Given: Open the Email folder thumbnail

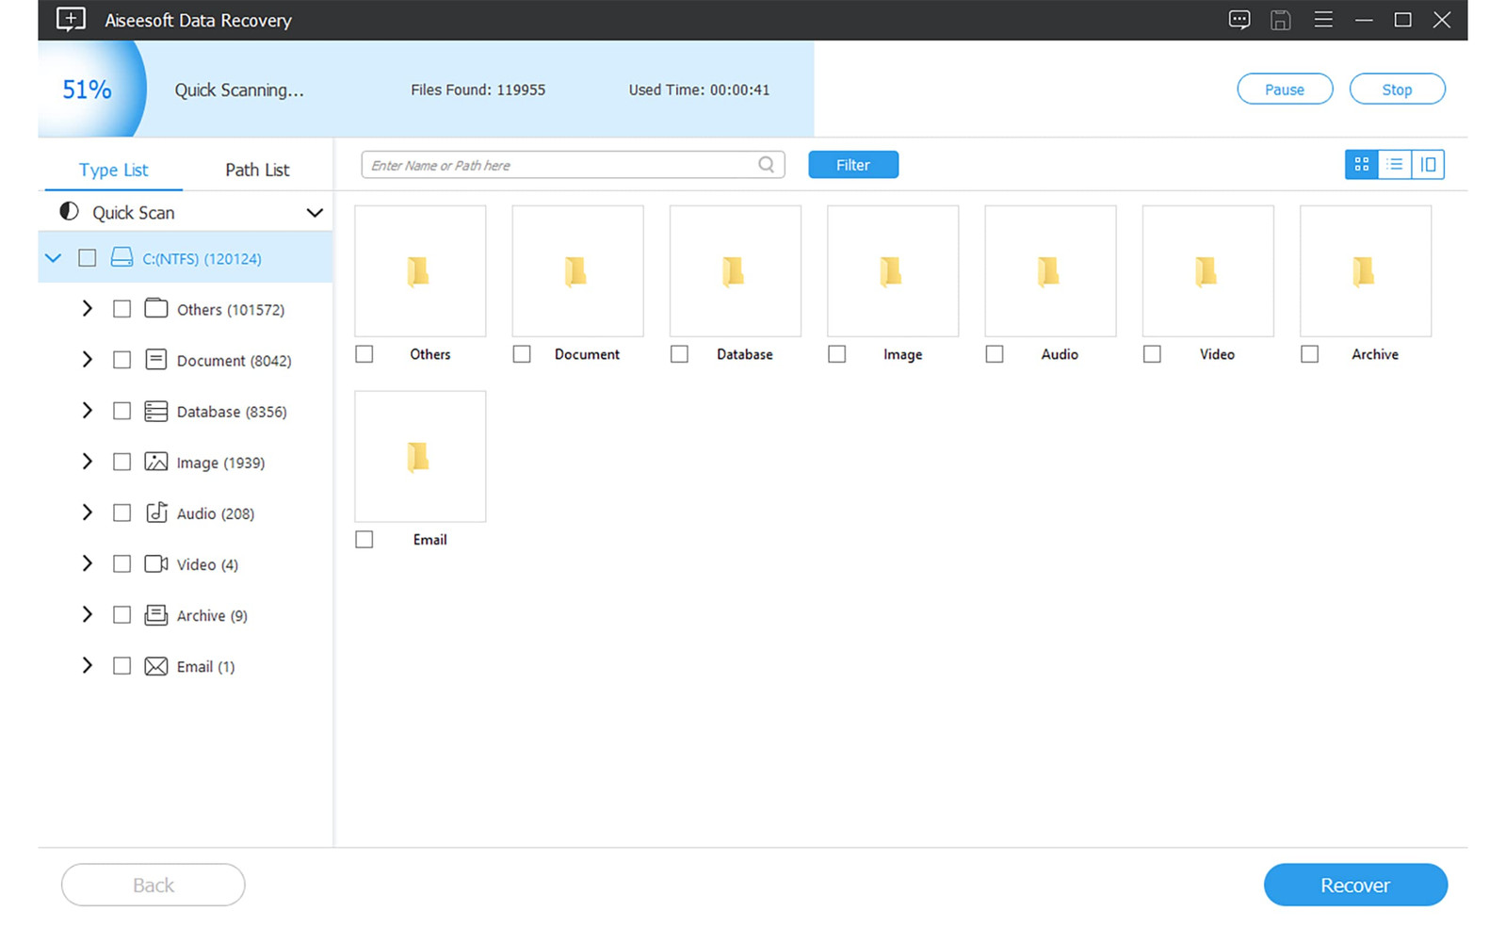Looking at the screenshot, I should click(420, 456).
